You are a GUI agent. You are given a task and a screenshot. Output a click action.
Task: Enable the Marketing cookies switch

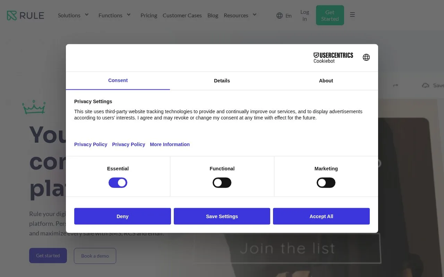pos(326,183)
